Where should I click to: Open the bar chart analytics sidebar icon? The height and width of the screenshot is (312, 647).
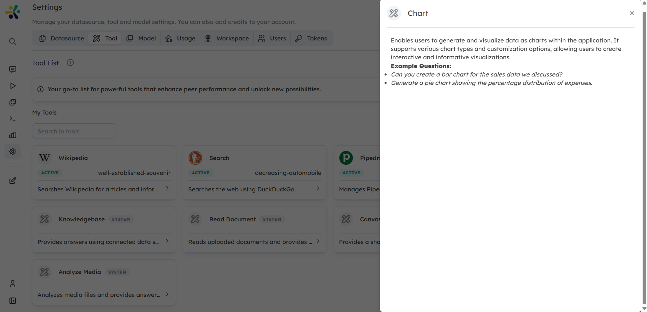pyautogui.click(x=12, y=135)
